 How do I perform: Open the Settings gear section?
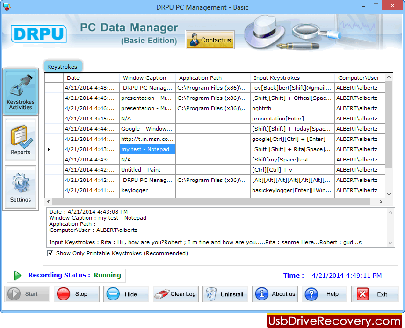21,187
